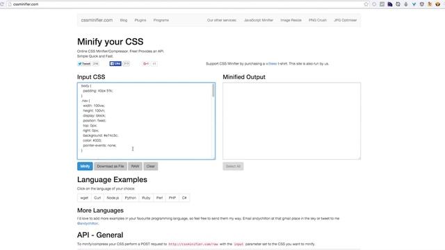Select the Curl language tab
This screenshot has height=250, width=445.
pos(97,198)
